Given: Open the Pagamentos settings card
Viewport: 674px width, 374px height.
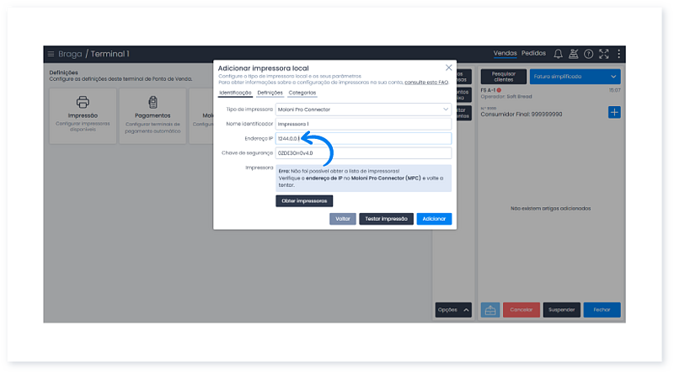Looking at the screenshot, I should (x=152, y=116).
